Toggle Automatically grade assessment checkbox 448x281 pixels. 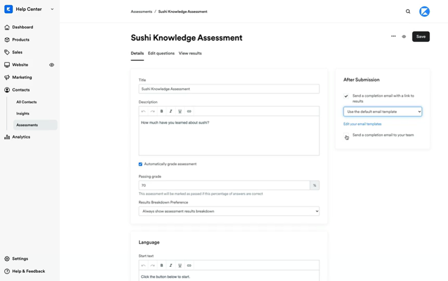(140, 164)
